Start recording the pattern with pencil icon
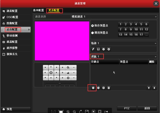Viewport: 160px width, 113px height. point(93,49)
